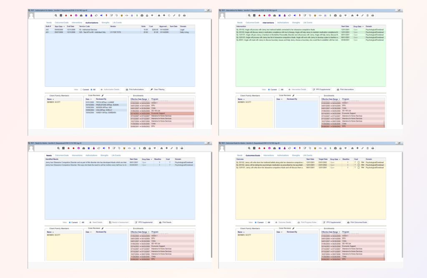Viewport: 427px width, 278px height.
Task: Click the green dollar sign icon in Interventions window
Action: point(330,15)
